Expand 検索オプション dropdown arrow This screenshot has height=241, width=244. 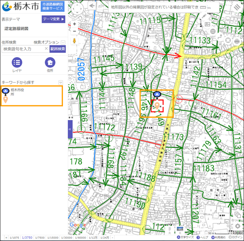[63, 42]
